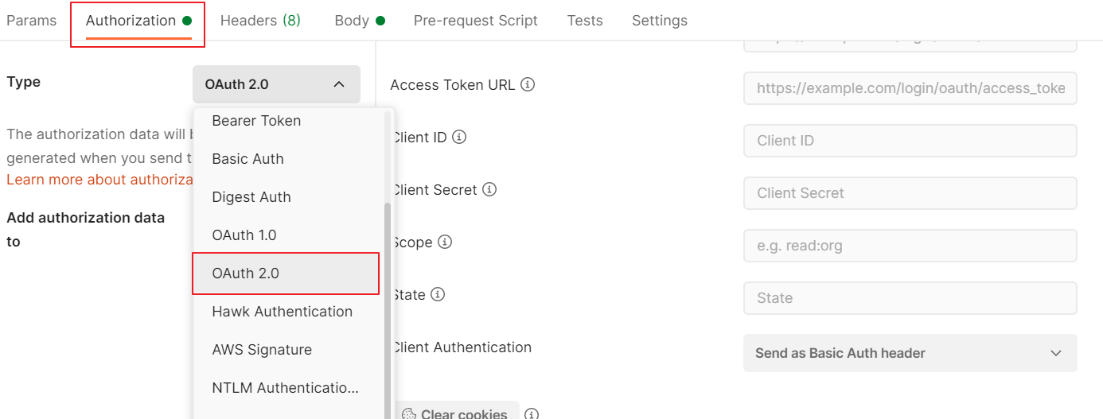The width and height of the screenshot is (1103, 419).
Task: Click the auth type list scrollbar
Action: 388,302
